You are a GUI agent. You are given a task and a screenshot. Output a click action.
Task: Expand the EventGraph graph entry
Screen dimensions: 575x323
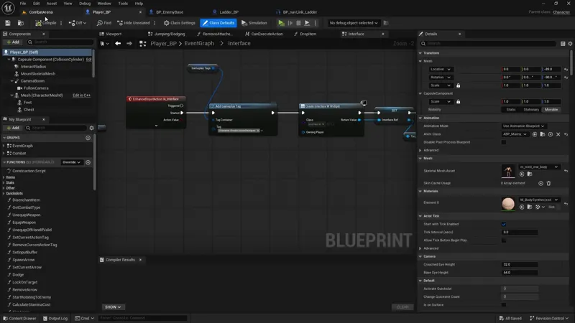click(4, 146)
